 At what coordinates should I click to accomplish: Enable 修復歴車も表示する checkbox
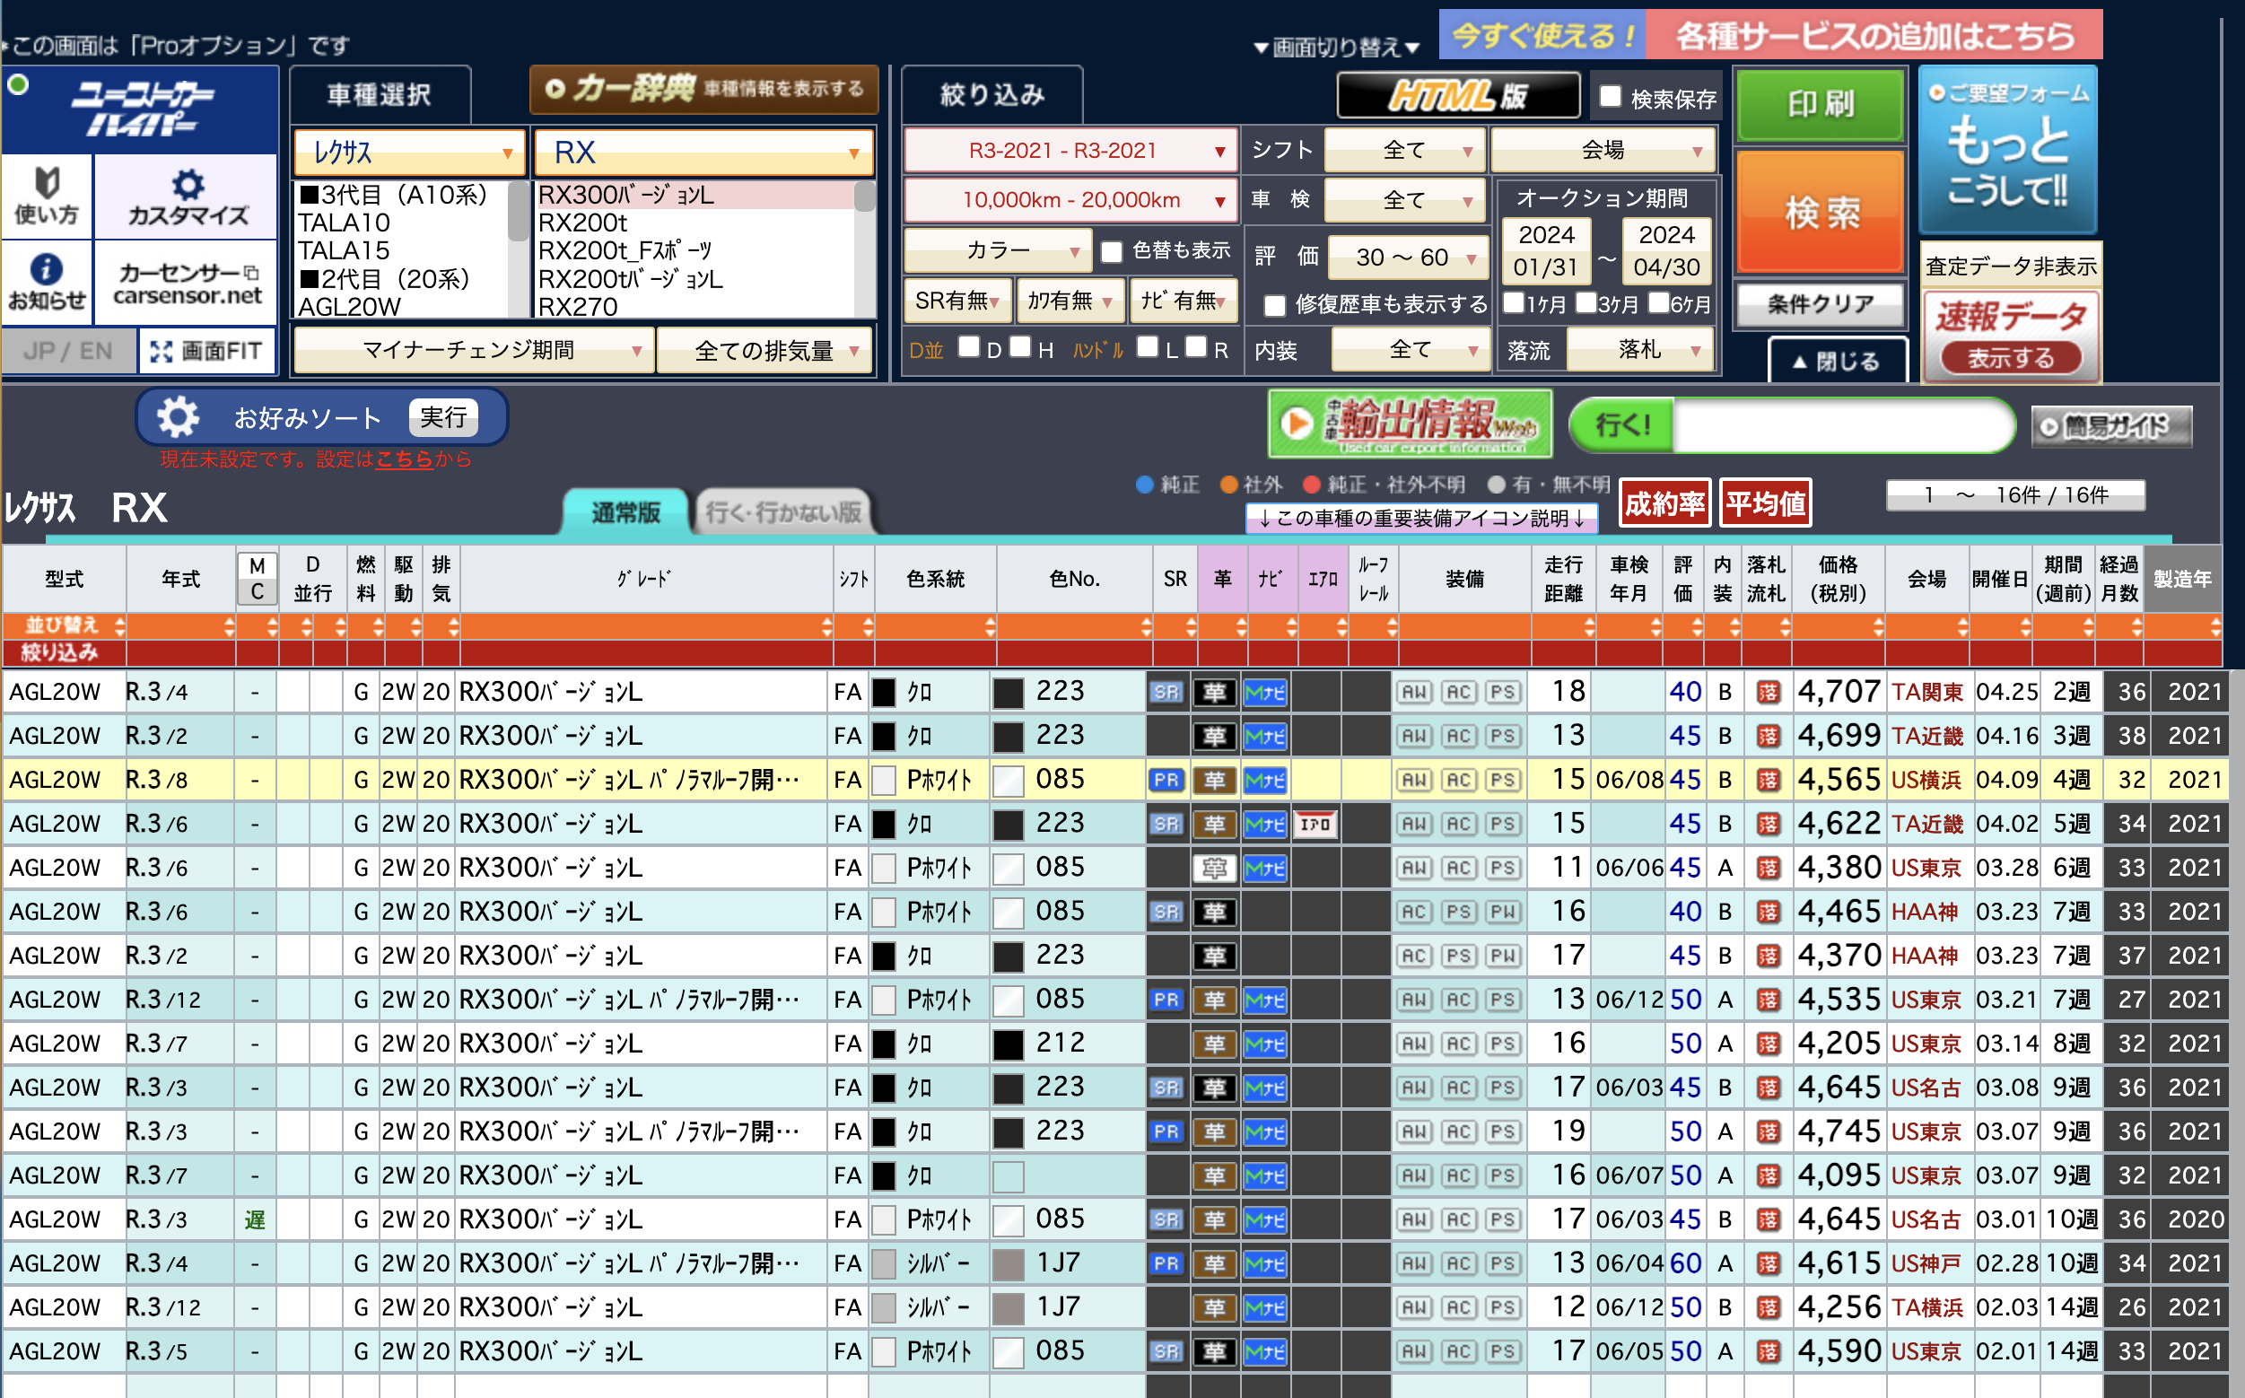(x=1274, y=304)
